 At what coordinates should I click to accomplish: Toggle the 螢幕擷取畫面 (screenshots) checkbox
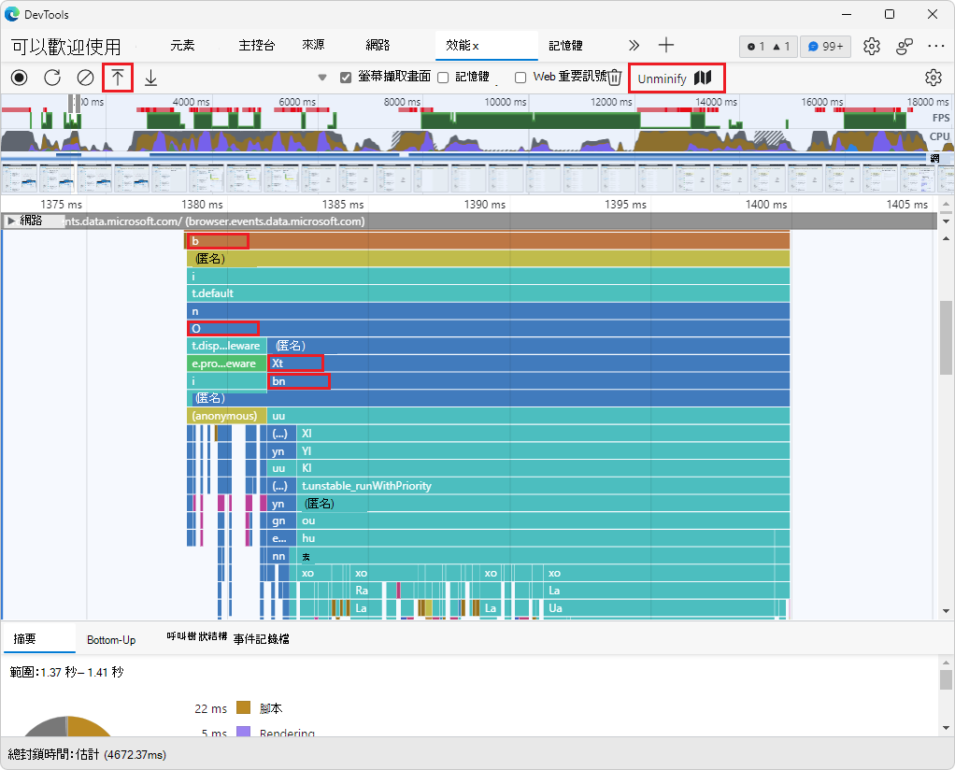[x=346, y=78]
